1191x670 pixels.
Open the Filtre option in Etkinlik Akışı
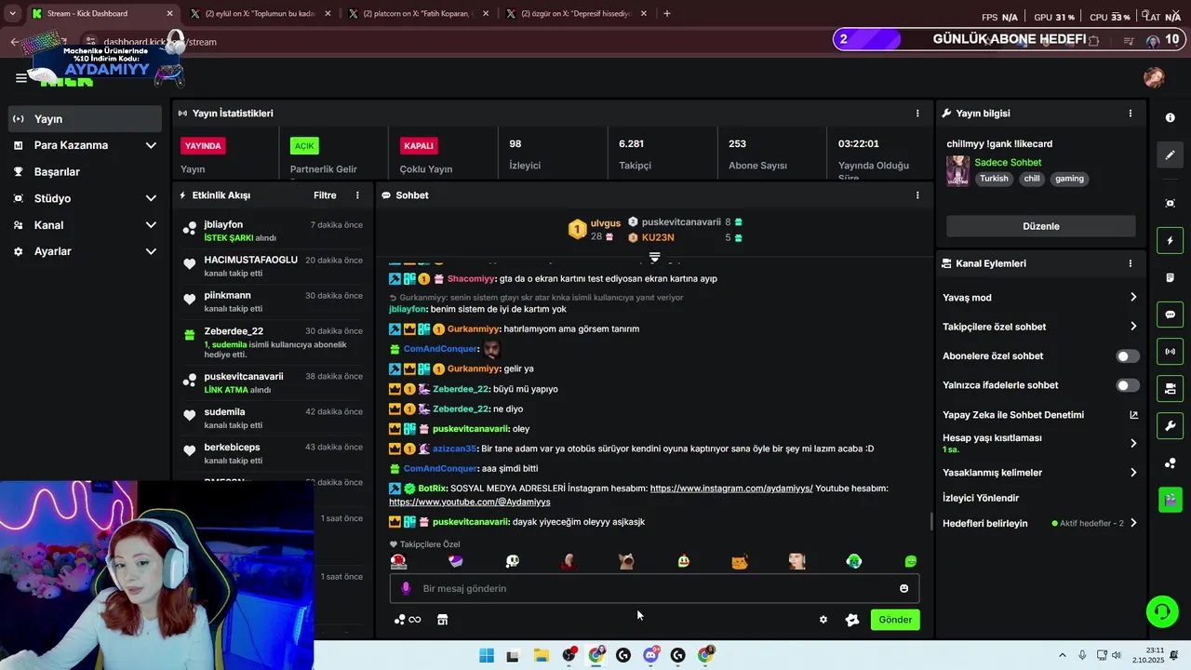pos(325,195)
